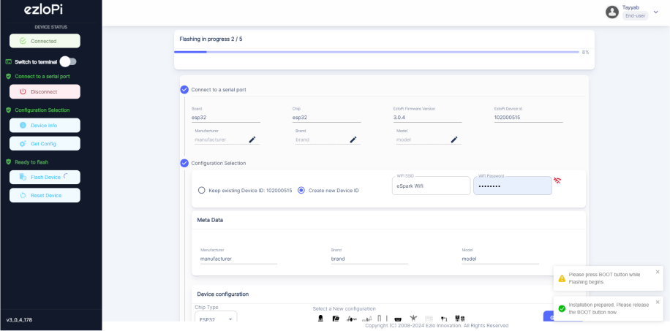Edit the Brand field with pencil icon
This screenshot has height=331, width=670.
click(x=353, y=140)
